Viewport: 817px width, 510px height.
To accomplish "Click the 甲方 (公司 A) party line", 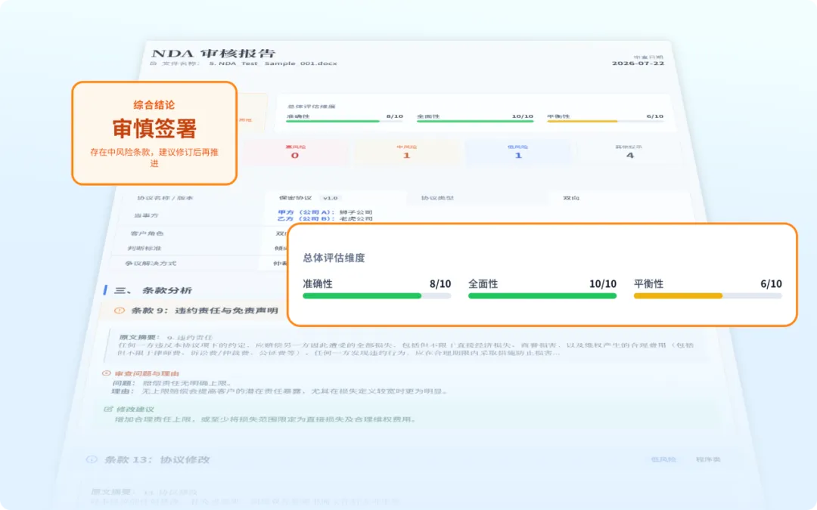I will pos(325,212).
